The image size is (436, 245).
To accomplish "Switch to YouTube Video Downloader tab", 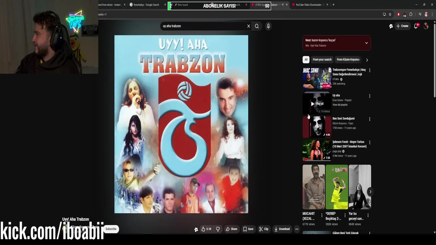I will (309, 5).
